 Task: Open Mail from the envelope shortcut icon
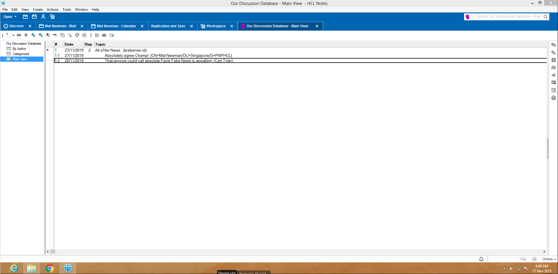[x=25, y=17]
